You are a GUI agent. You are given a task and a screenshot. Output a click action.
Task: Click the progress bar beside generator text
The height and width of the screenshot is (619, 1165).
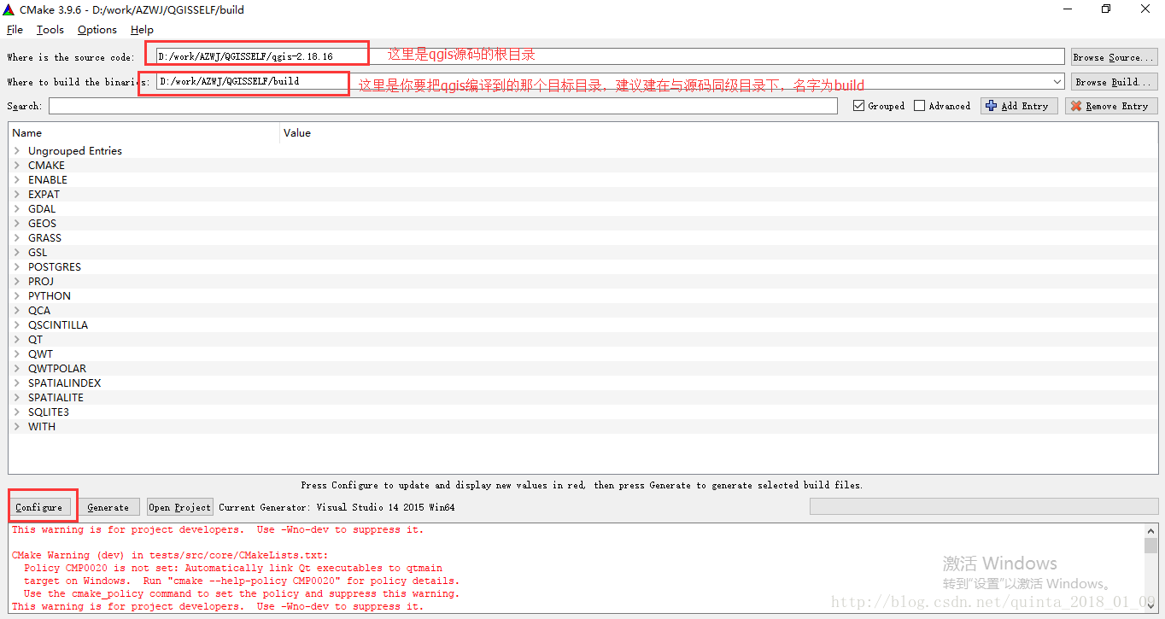[983, 507]
